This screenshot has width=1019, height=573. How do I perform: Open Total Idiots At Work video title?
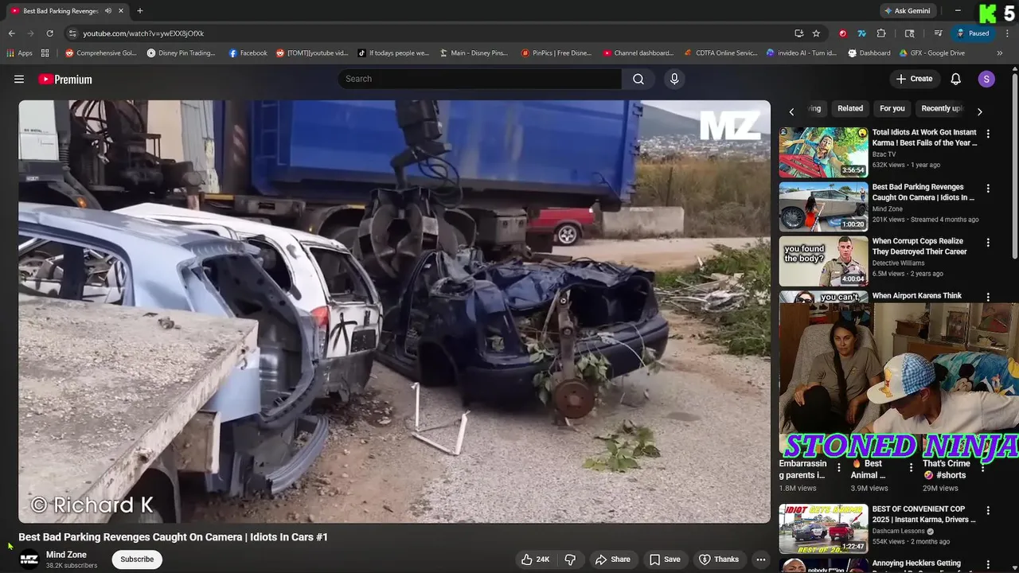tap(924, 138)
